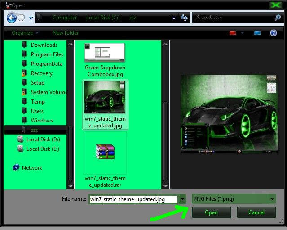
Task: Click file list scroll up arrow
Action: pyautogui.click(x=165, y=44)
